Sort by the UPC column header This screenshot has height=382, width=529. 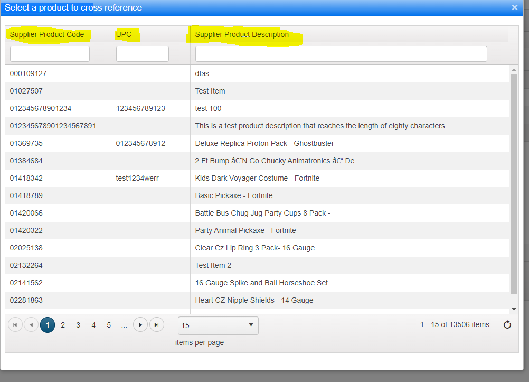[124, 34]
